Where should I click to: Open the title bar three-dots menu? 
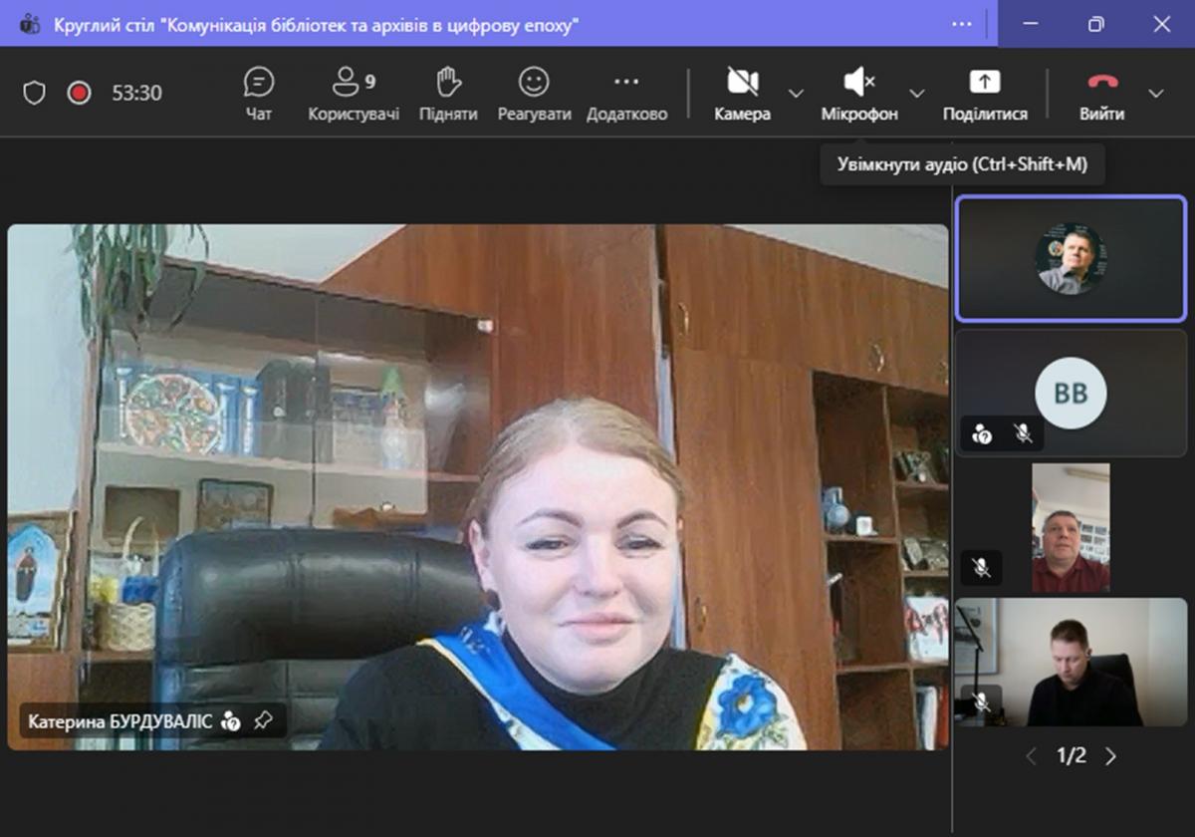pos(961,24)
